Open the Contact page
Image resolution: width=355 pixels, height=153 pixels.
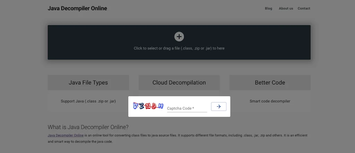point(304,8)
